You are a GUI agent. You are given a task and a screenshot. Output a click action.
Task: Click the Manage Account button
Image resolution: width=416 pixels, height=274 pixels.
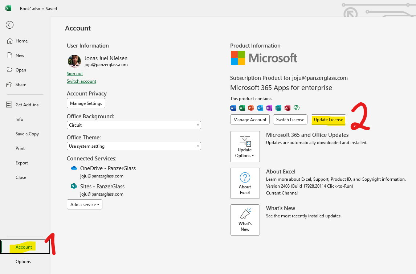pos(250,119)
